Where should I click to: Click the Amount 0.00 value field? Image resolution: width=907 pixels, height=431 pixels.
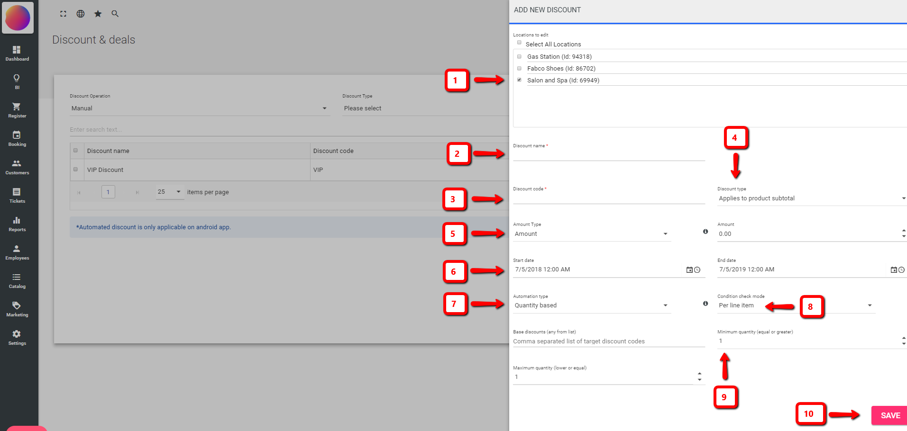(808, 234)
